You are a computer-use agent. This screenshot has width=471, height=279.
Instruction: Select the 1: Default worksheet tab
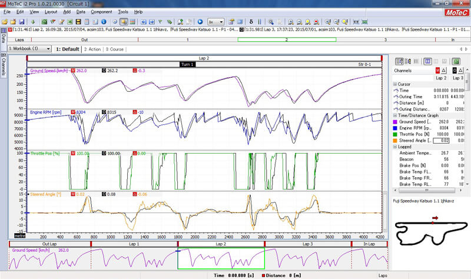tap(68, 49)
